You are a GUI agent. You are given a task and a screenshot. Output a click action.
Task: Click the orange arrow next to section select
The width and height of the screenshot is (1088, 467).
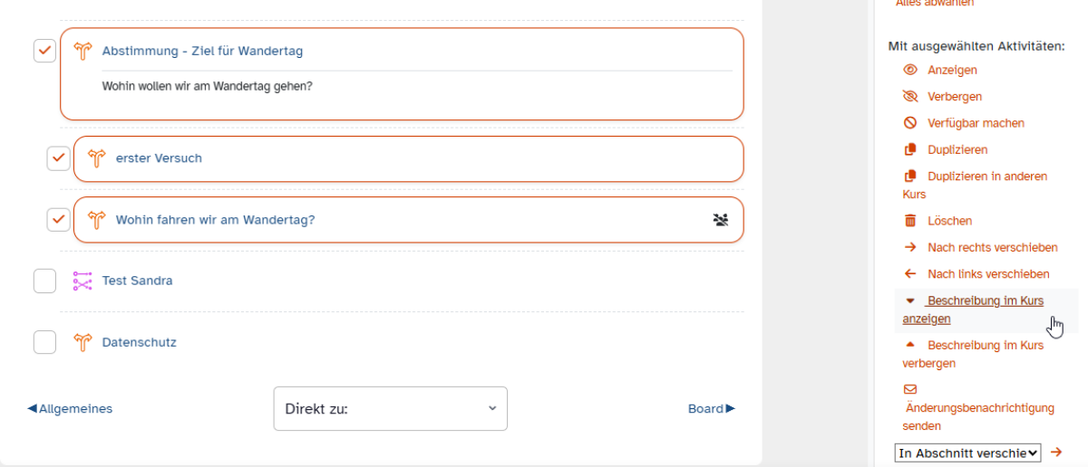(1055, 452)
